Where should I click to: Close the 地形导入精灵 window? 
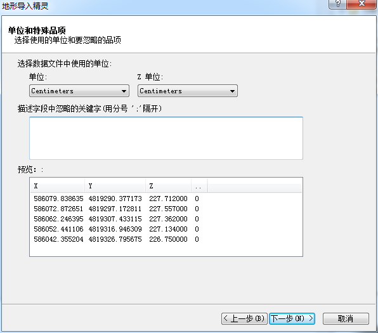362,4
